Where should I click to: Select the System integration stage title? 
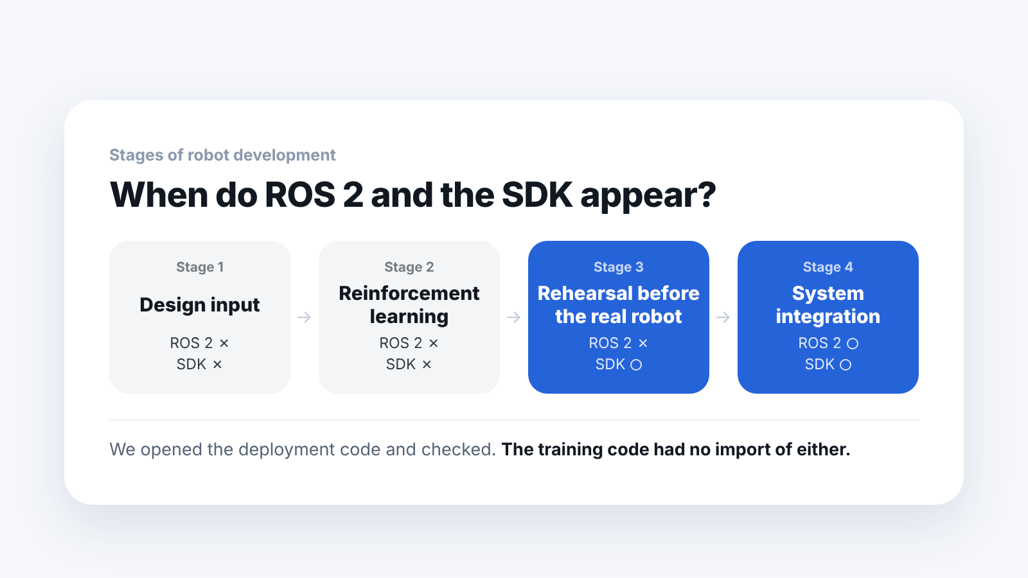pyautogui.click(x=828, y=304)
